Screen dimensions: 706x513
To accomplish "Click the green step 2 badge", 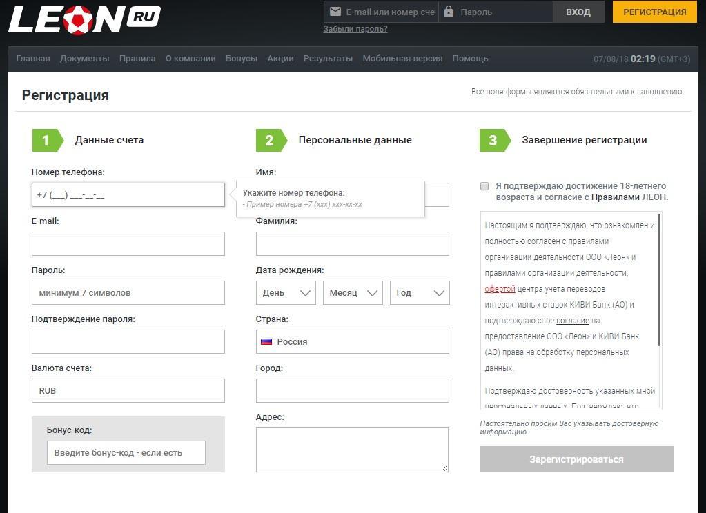I will (x=270, y=140).
